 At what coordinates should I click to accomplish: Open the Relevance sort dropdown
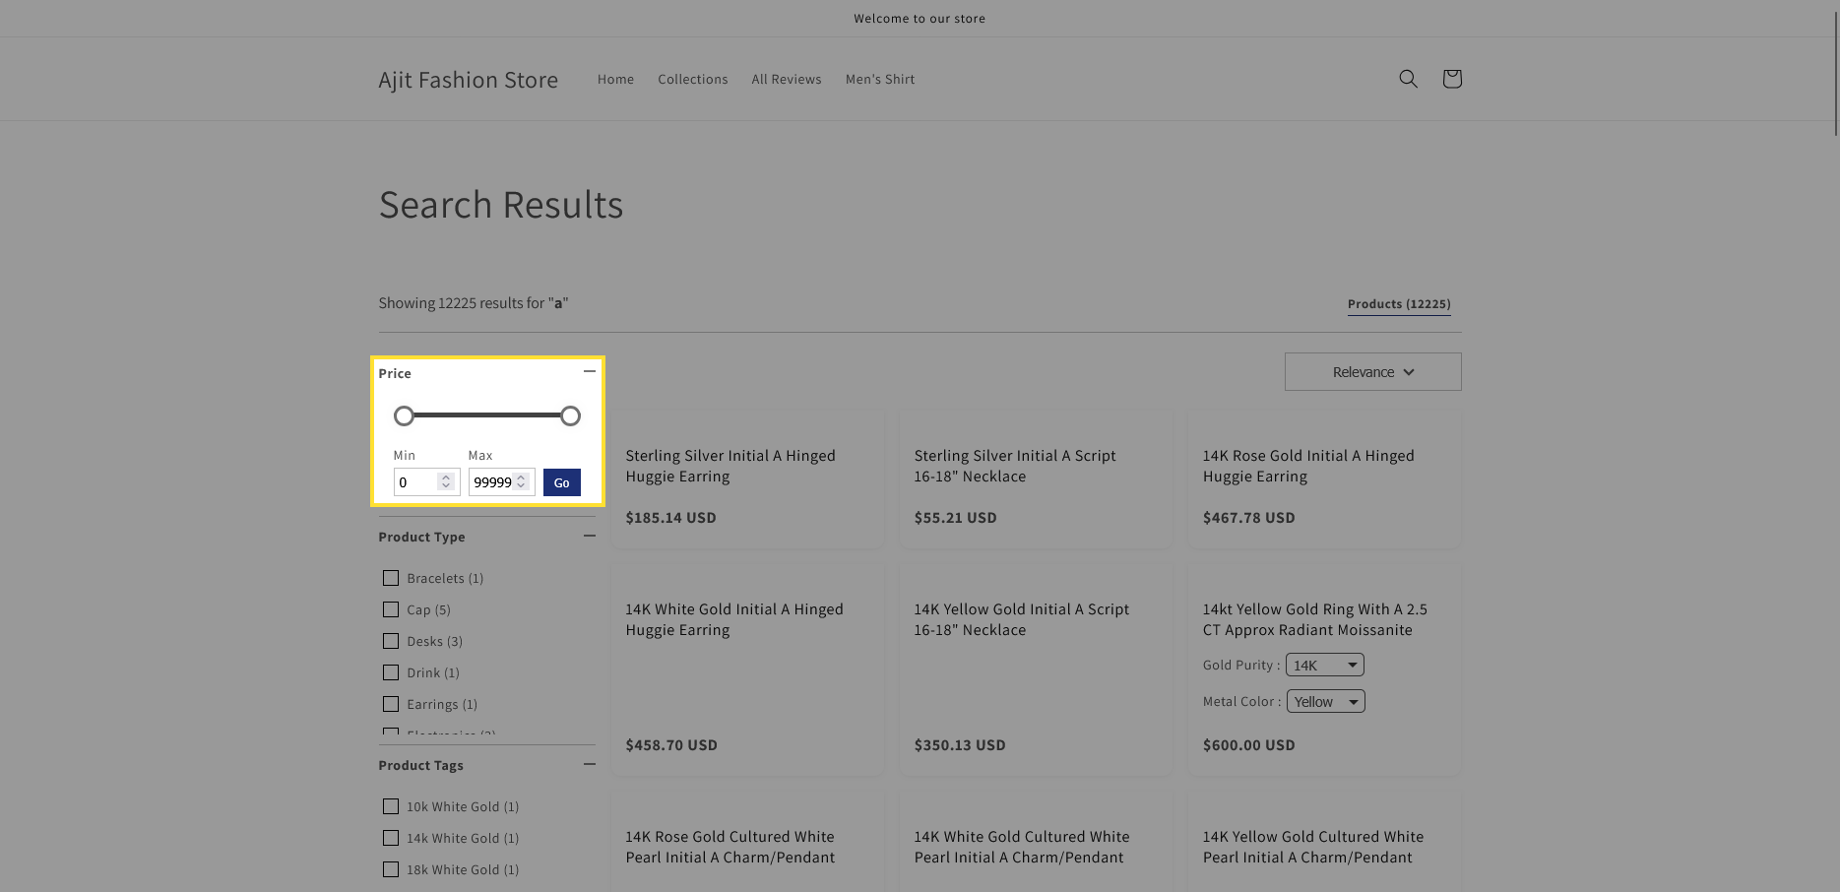[1372, 372]
